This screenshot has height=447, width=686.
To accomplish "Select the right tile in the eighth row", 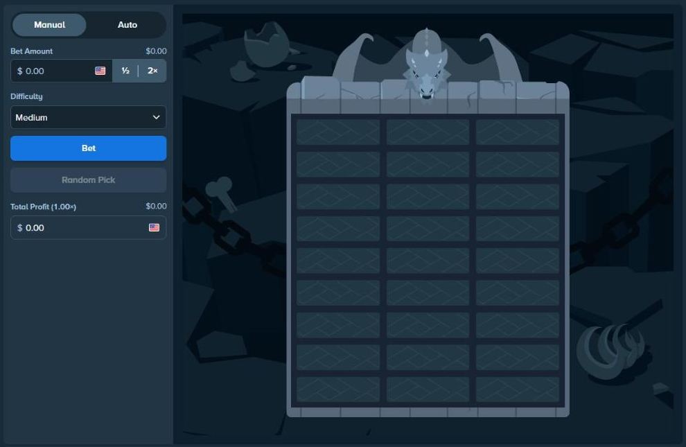I will [x=518, y=357].
